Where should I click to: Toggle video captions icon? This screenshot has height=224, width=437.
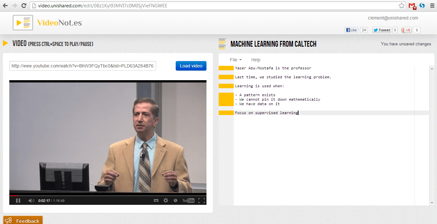tap(156, 201)
